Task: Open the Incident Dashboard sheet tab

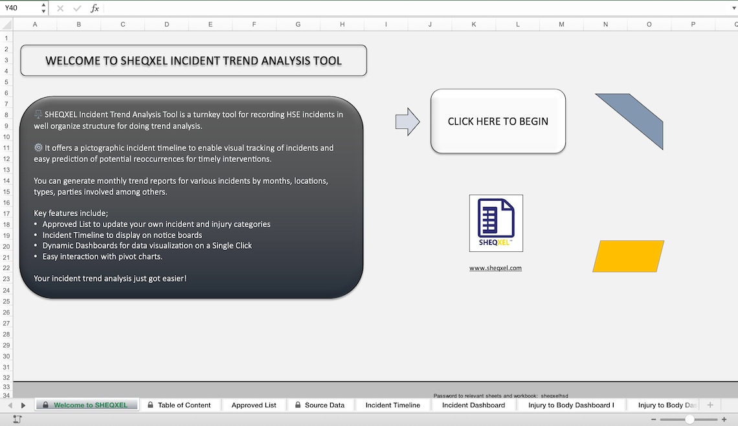Action: [474, 405]
